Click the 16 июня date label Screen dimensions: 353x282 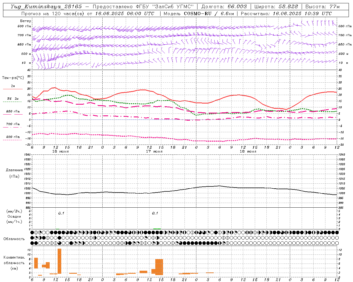pyautogui.click(x=60, y=151)
